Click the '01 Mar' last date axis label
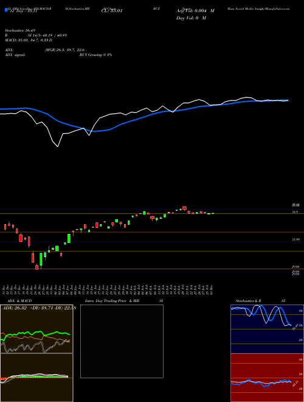The image size is (304, 402). coord(212,289)
